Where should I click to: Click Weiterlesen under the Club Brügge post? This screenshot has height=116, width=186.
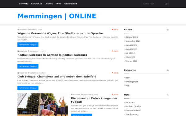tap(28, 88)
